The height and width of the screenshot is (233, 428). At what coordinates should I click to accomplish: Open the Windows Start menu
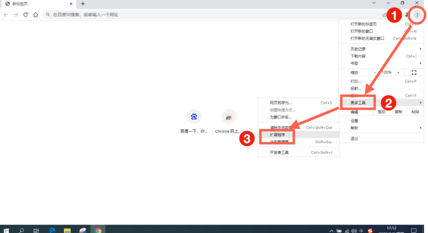pyautogui.click(x=6, y=230)
